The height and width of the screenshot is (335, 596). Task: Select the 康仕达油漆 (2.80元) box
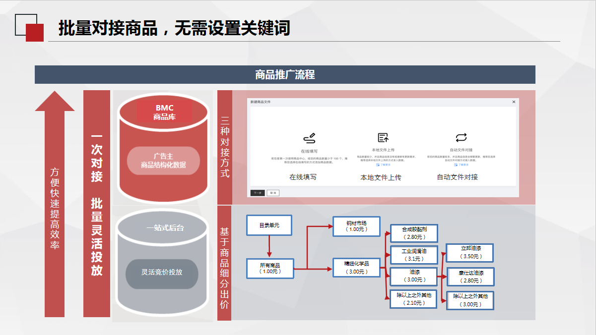click(470, 277)
